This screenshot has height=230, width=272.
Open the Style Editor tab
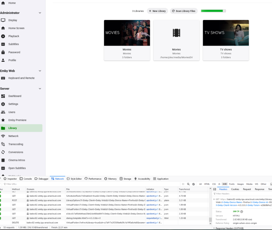(x=74, y=179)
